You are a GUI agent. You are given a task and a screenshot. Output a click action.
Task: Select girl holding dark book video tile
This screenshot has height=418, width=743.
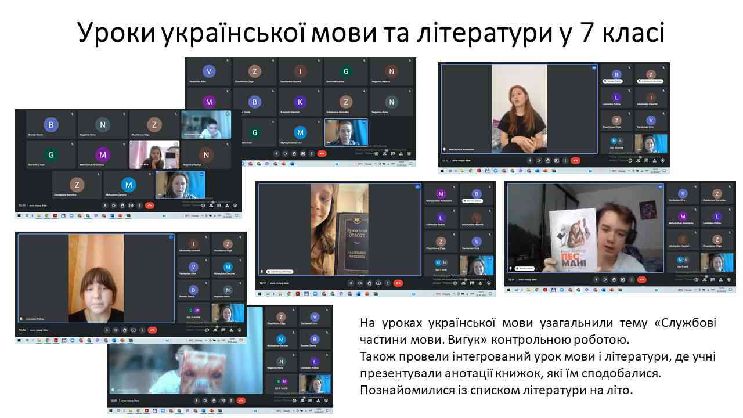pos(339,229)
